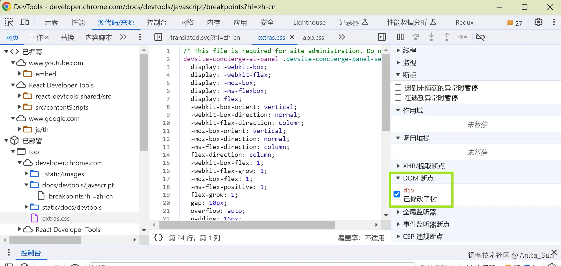The height and width of the screenshot is (266, 561).
Task: Collapse the 已部署 tree group
Action: (6, 140)
